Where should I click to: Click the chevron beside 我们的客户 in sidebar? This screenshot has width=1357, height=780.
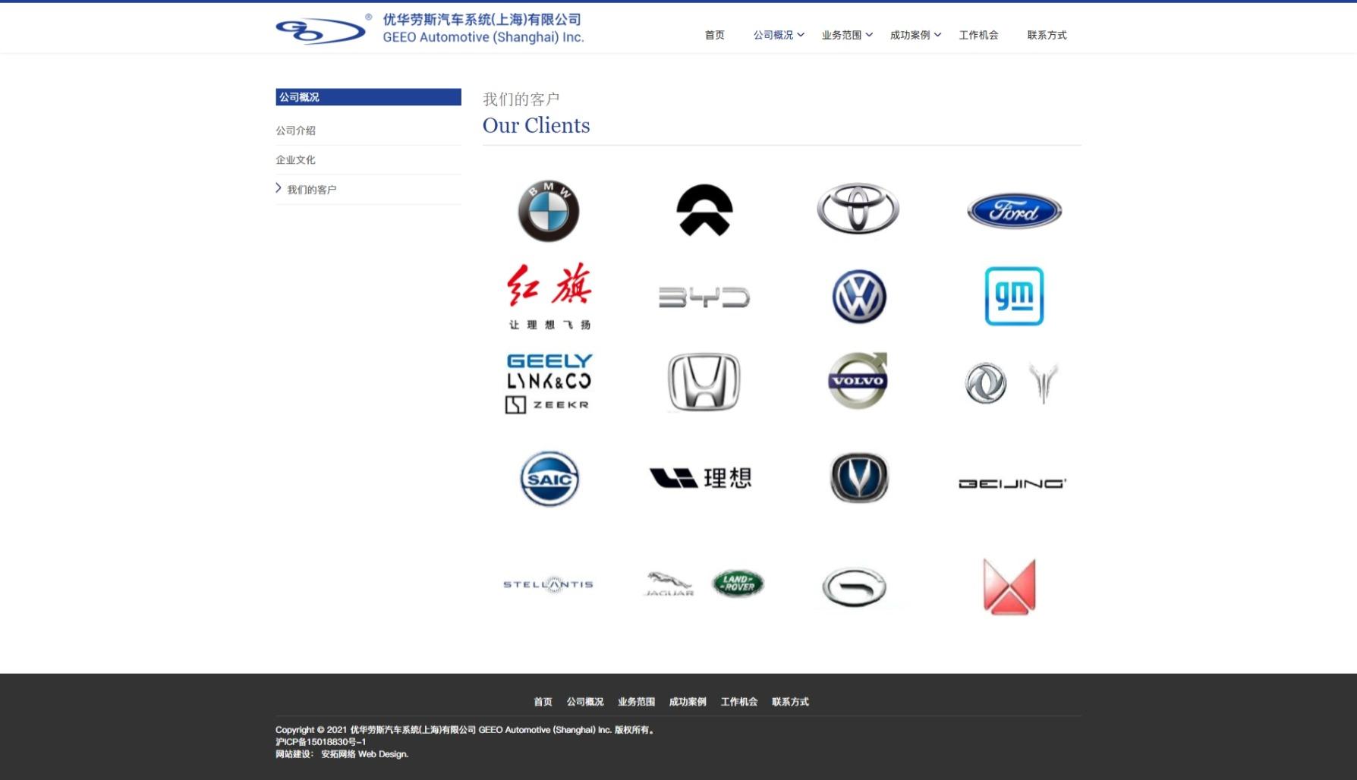point(279,188)
